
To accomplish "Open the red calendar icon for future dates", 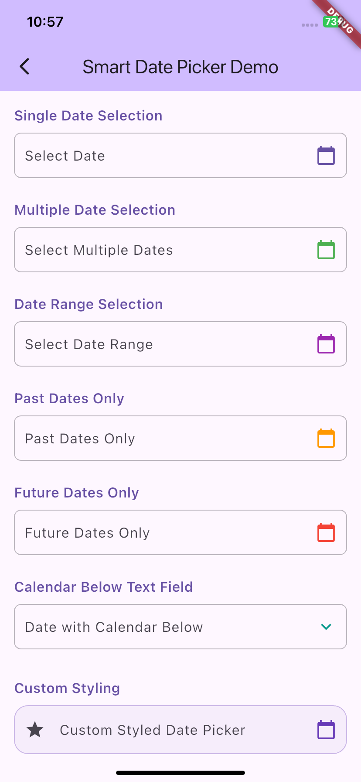I will (x=326, y=532).
